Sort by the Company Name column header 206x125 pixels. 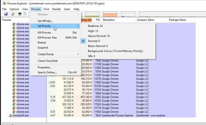coord(145,20)
